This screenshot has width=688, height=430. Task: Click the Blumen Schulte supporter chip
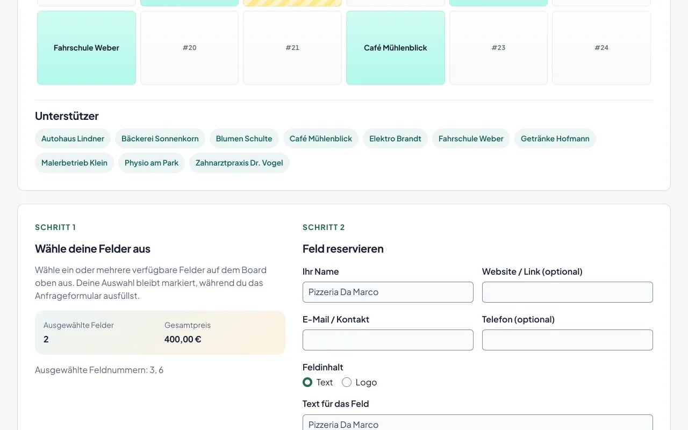click(244, 139)
